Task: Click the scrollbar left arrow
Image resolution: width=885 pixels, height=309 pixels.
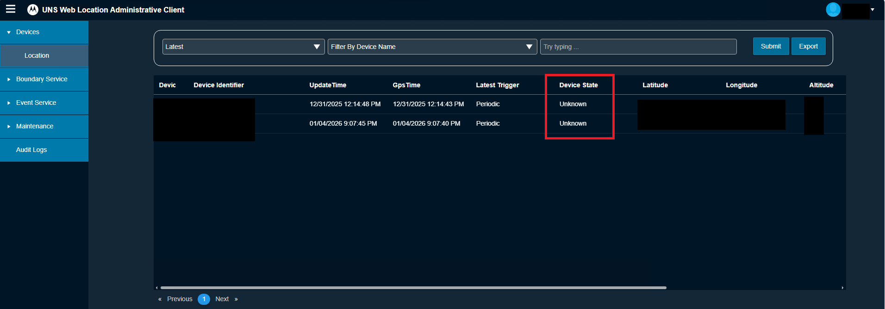Action: [156, 288]
